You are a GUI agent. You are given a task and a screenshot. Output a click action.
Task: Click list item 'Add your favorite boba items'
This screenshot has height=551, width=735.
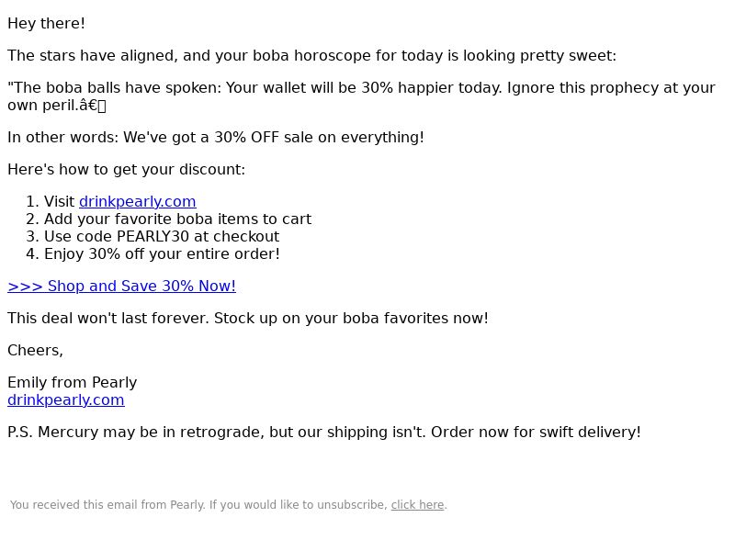177,219
